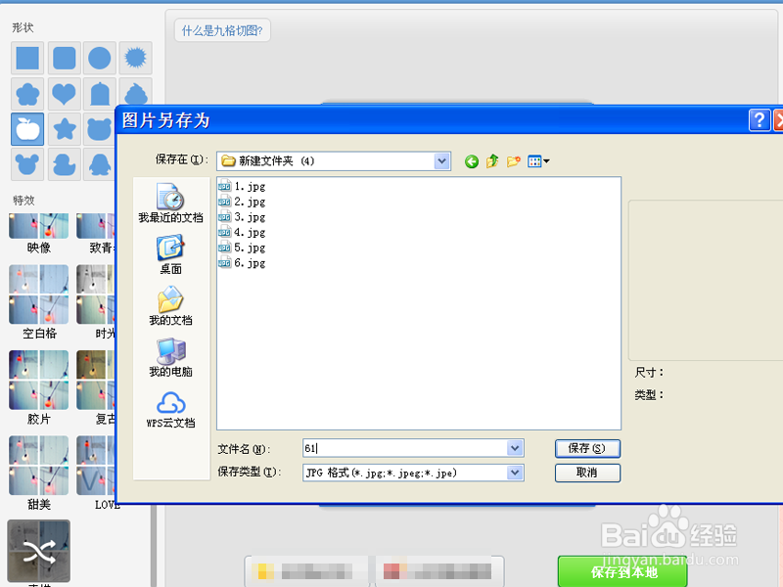Screen dimensions: 783x587
Task: Open the 什么是九格切图? help link
Action: point(222,30)
